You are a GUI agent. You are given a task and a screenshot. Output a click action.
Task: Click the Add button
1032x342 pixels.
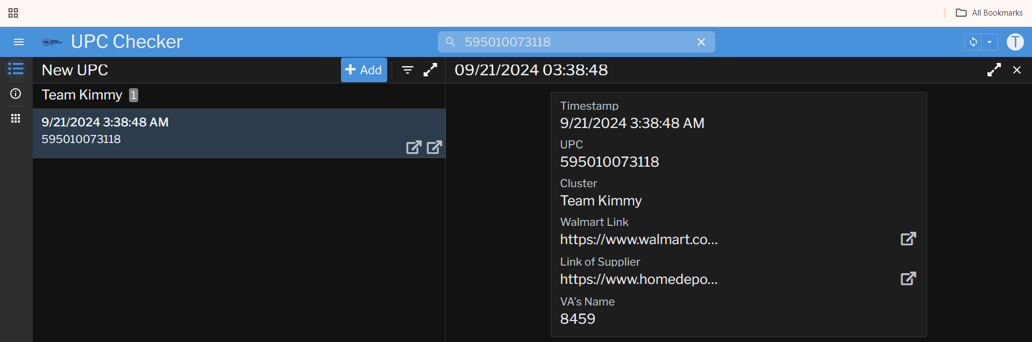tap(364, 70)
